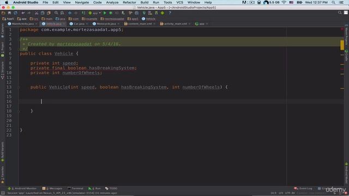Open the AVD Manager icon
The image size is (349, 196).
(151, 13)
